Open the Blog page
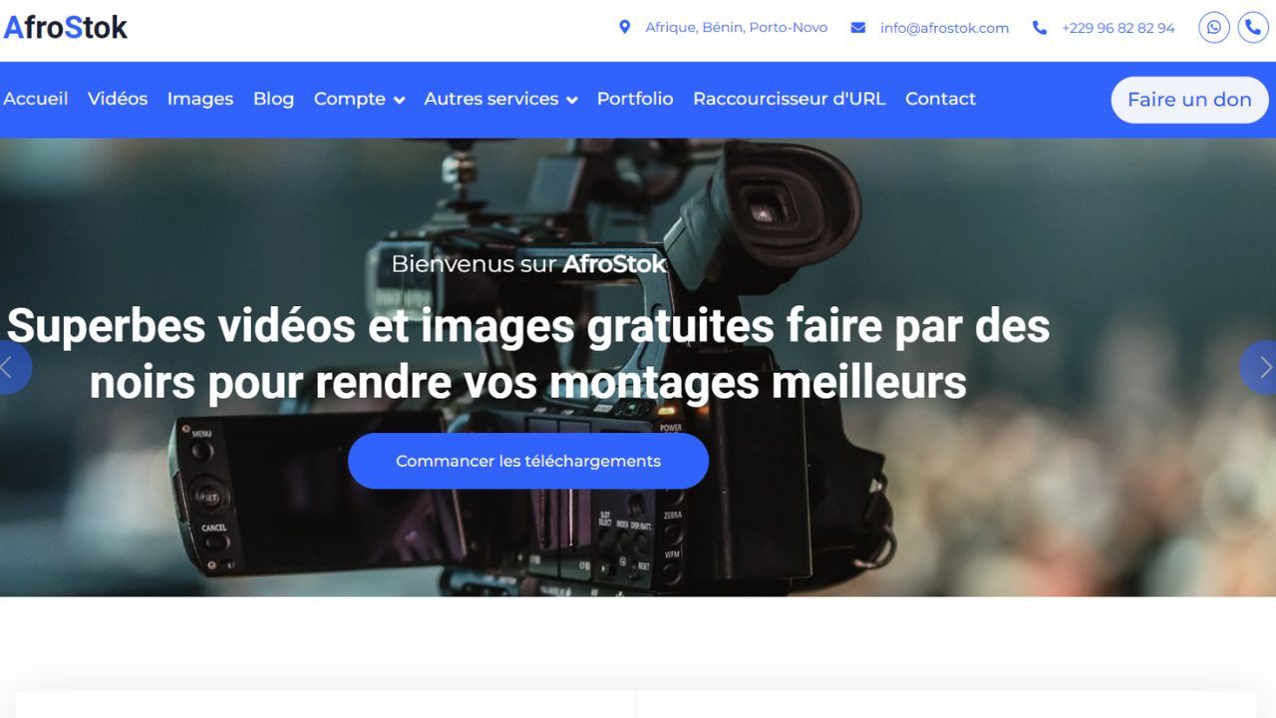The width and height of the screenshot is (1276, 718). [x=273, y=99]
